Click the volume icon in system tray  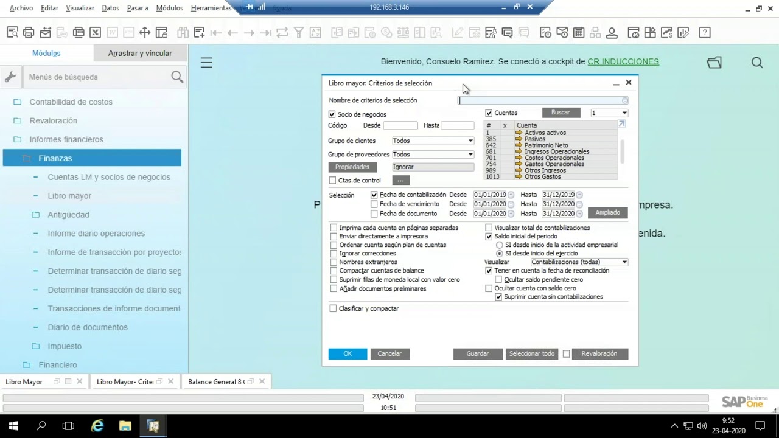(702, 426)
